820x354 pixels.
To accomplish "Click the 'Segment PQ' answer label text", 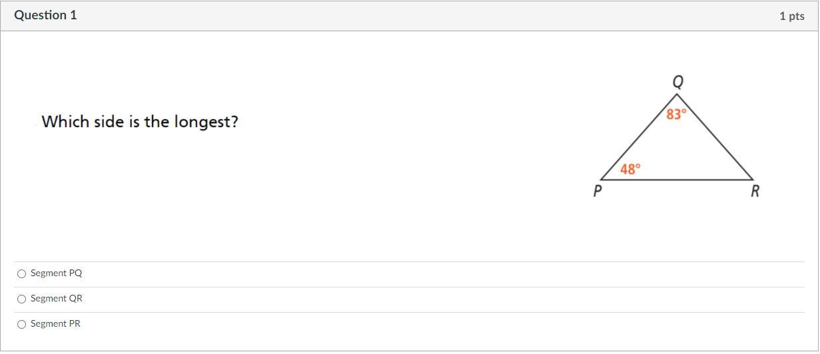I will pyautogui.click(x=57, y=273).
